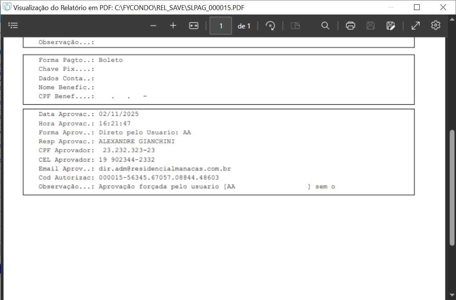Enter full screen mode
Viewport: 456px width, 300px height.
click(x=416, y=26)
